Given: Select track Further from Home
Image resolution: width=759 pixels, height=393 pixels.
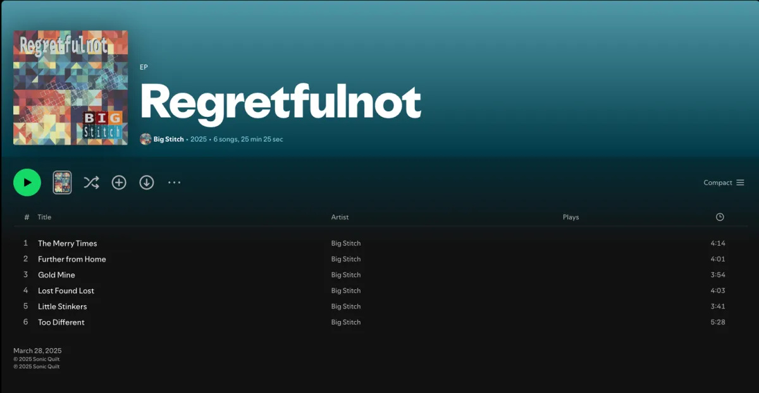Looking at the screenshot, I should pos(72,259).
